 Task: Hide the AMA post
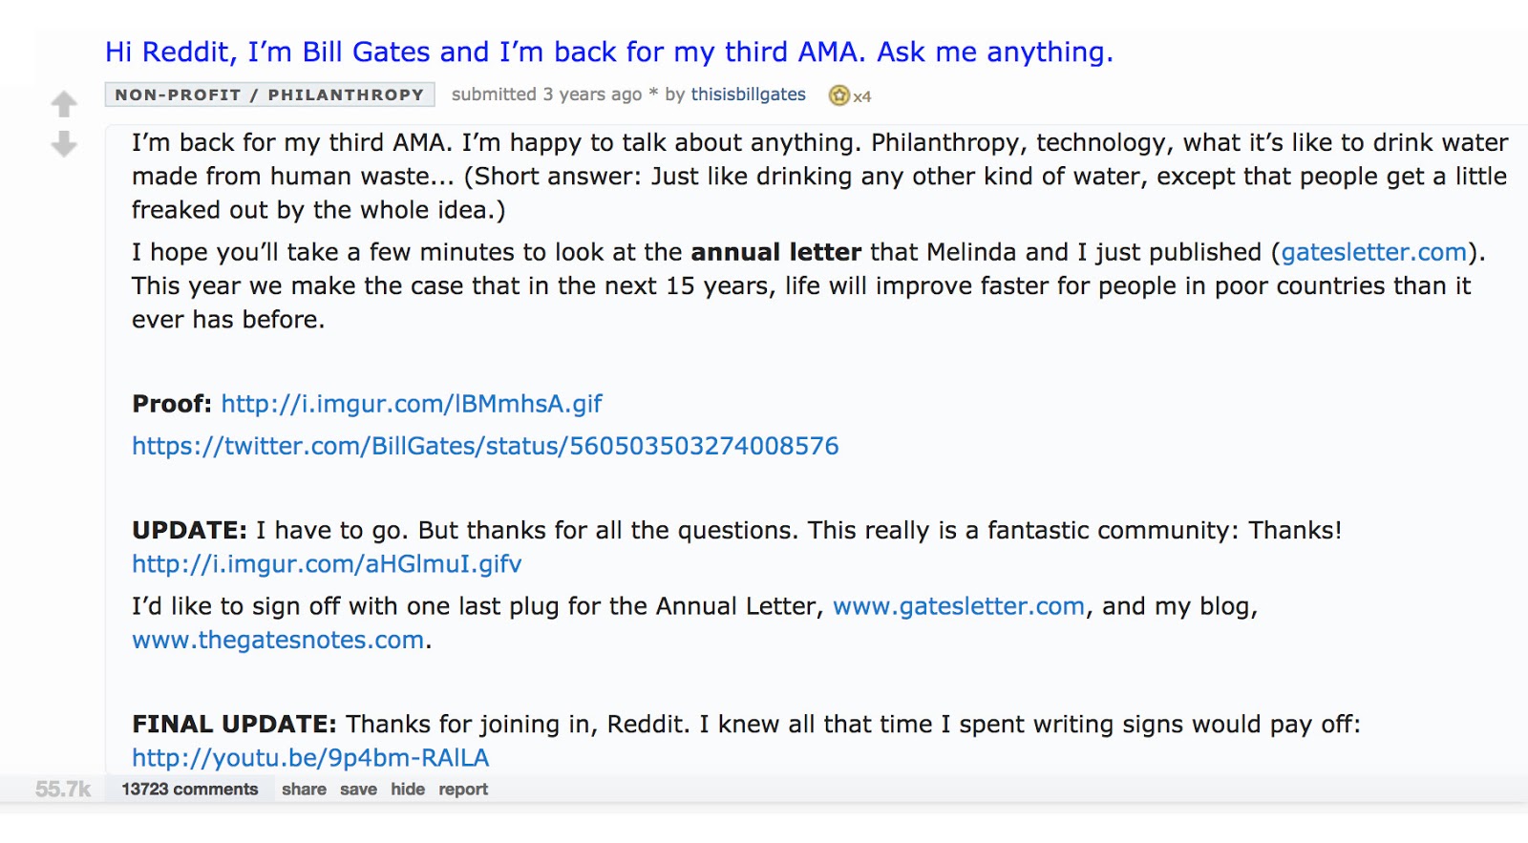tap(407, 790)
